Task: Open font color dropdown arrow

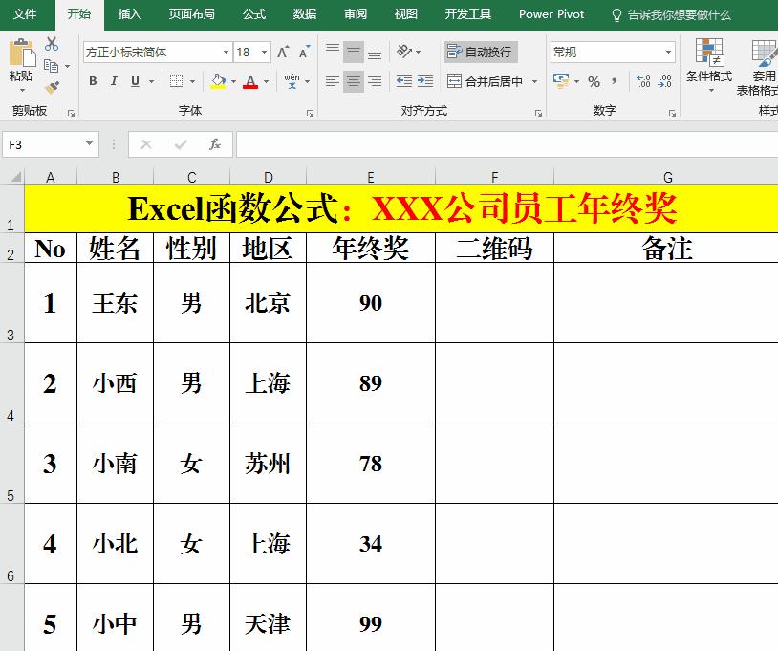Action: point(266,81)
